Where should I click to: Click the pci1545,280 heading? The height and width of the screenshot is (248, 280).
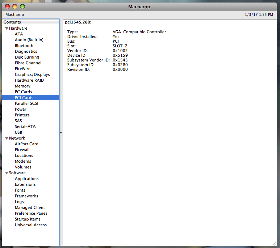click(78, 22)
